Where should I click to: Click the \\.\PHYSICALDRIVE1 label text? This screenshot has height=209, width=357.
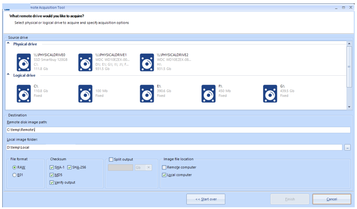tap(111, 55)
